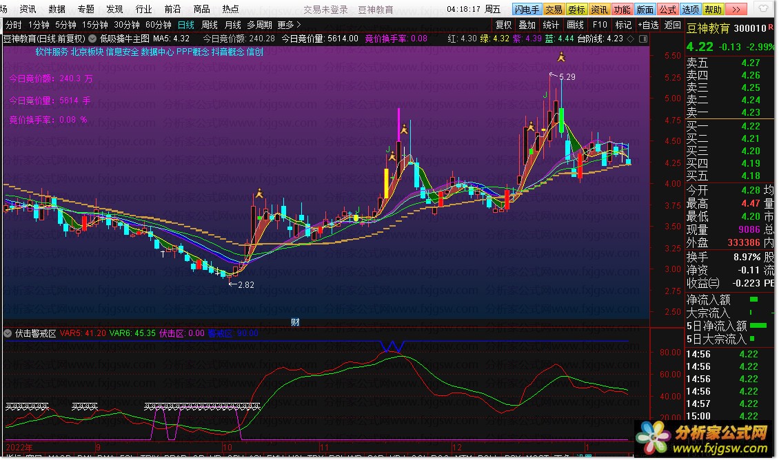The height and width of the screenshot is (460, 779).
Task: Expand the 更多 periods chevron
Action: click(299, 24)
